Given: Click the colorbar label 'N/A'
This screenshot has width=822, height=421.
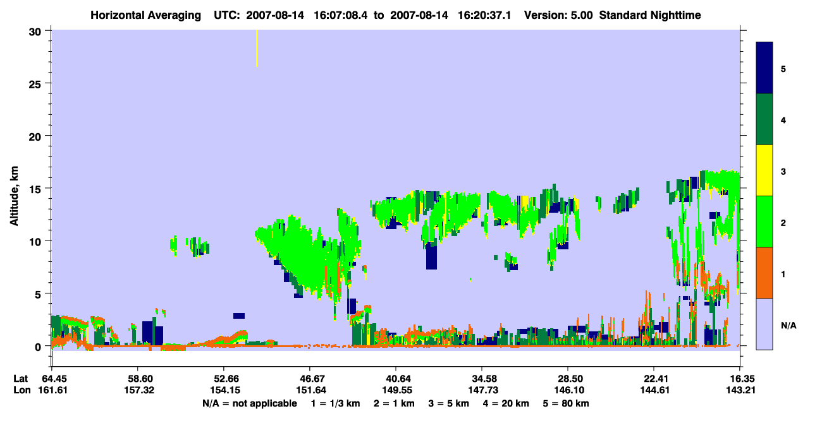Looking at the screenshot, I should [788, 326].
